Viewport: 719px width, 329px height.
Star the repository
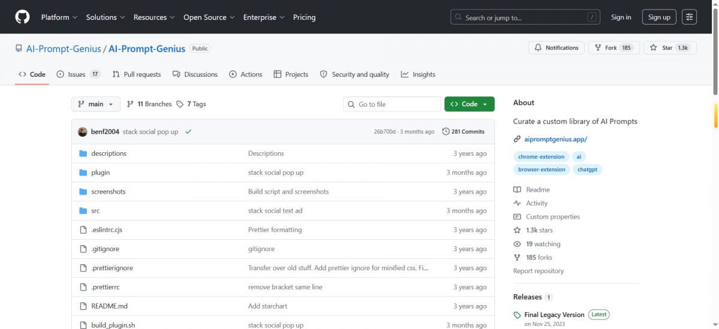[x=670, y=48]
